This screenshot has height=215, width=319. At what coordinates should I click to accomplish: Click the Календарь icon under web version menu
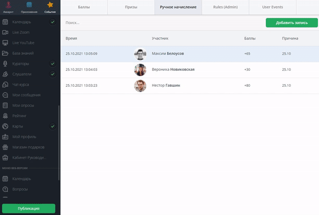(5, 179)
